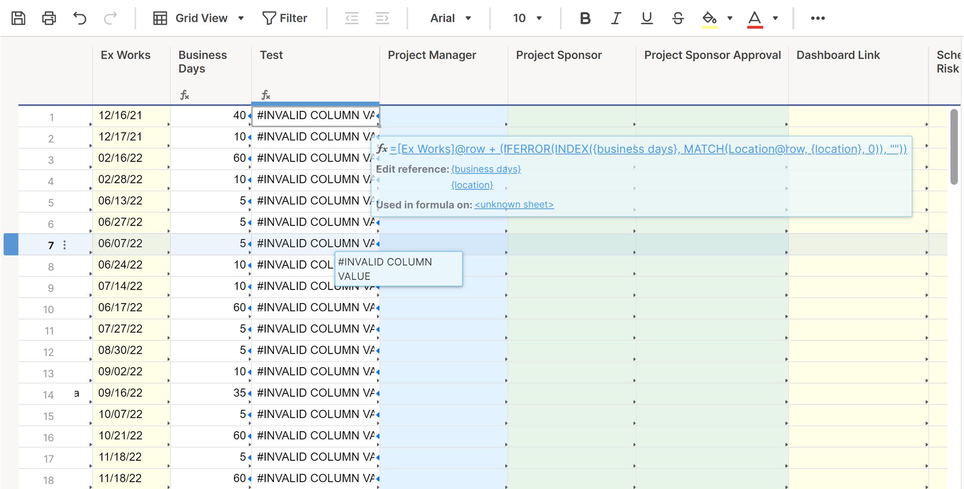The image size is (964, 489).
Task: Click the Print icon
Action: point(49,18)
